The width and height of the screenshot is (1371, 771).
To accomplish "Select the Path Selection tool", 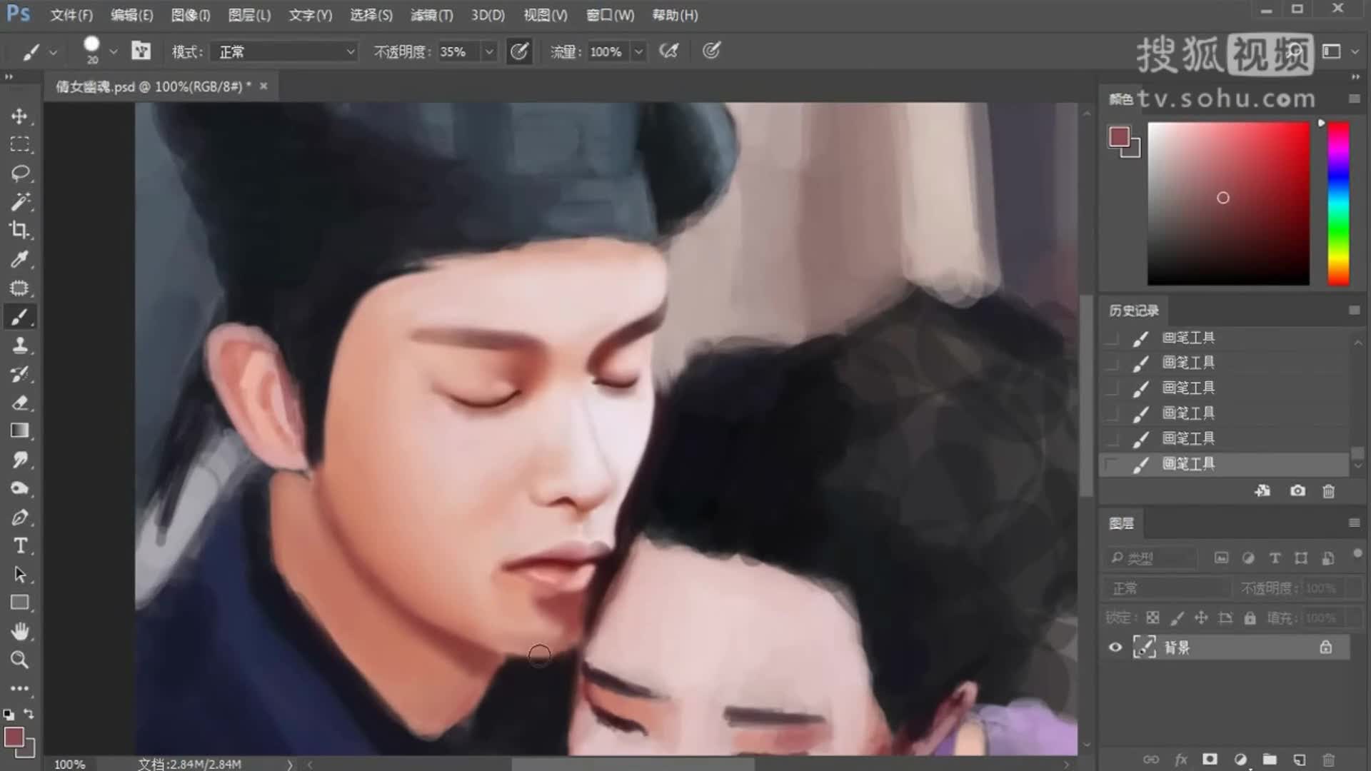I will [19, 575].
